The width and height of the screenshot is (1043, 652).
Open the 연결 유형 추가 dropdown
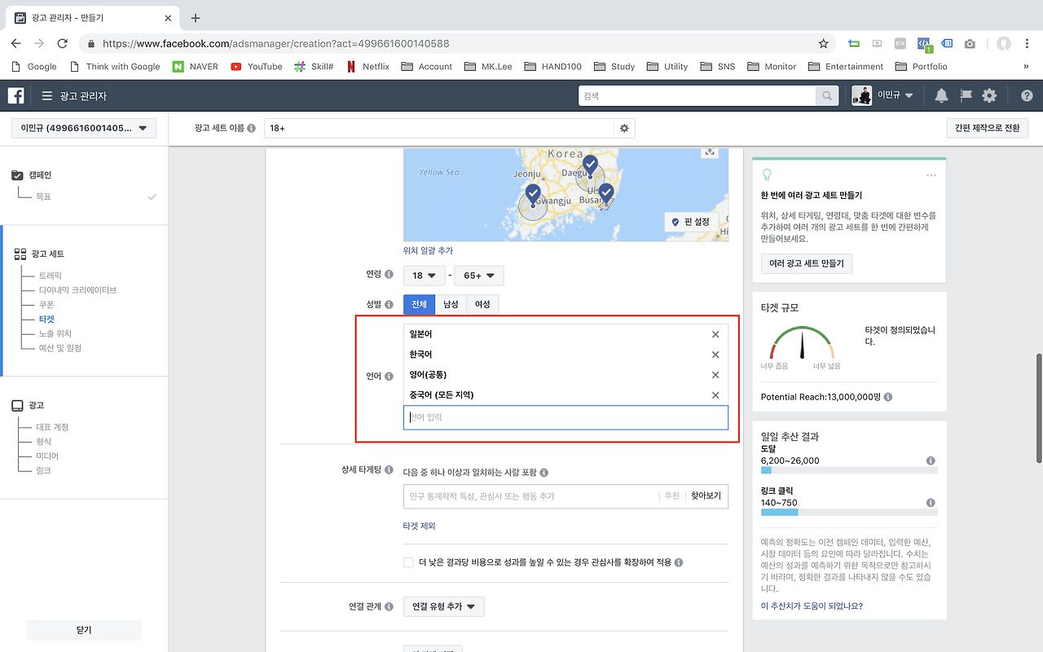coord(443,606)
